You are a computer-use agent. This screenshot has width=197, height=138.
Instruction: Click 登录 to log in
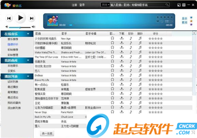[x=82, y=5]
